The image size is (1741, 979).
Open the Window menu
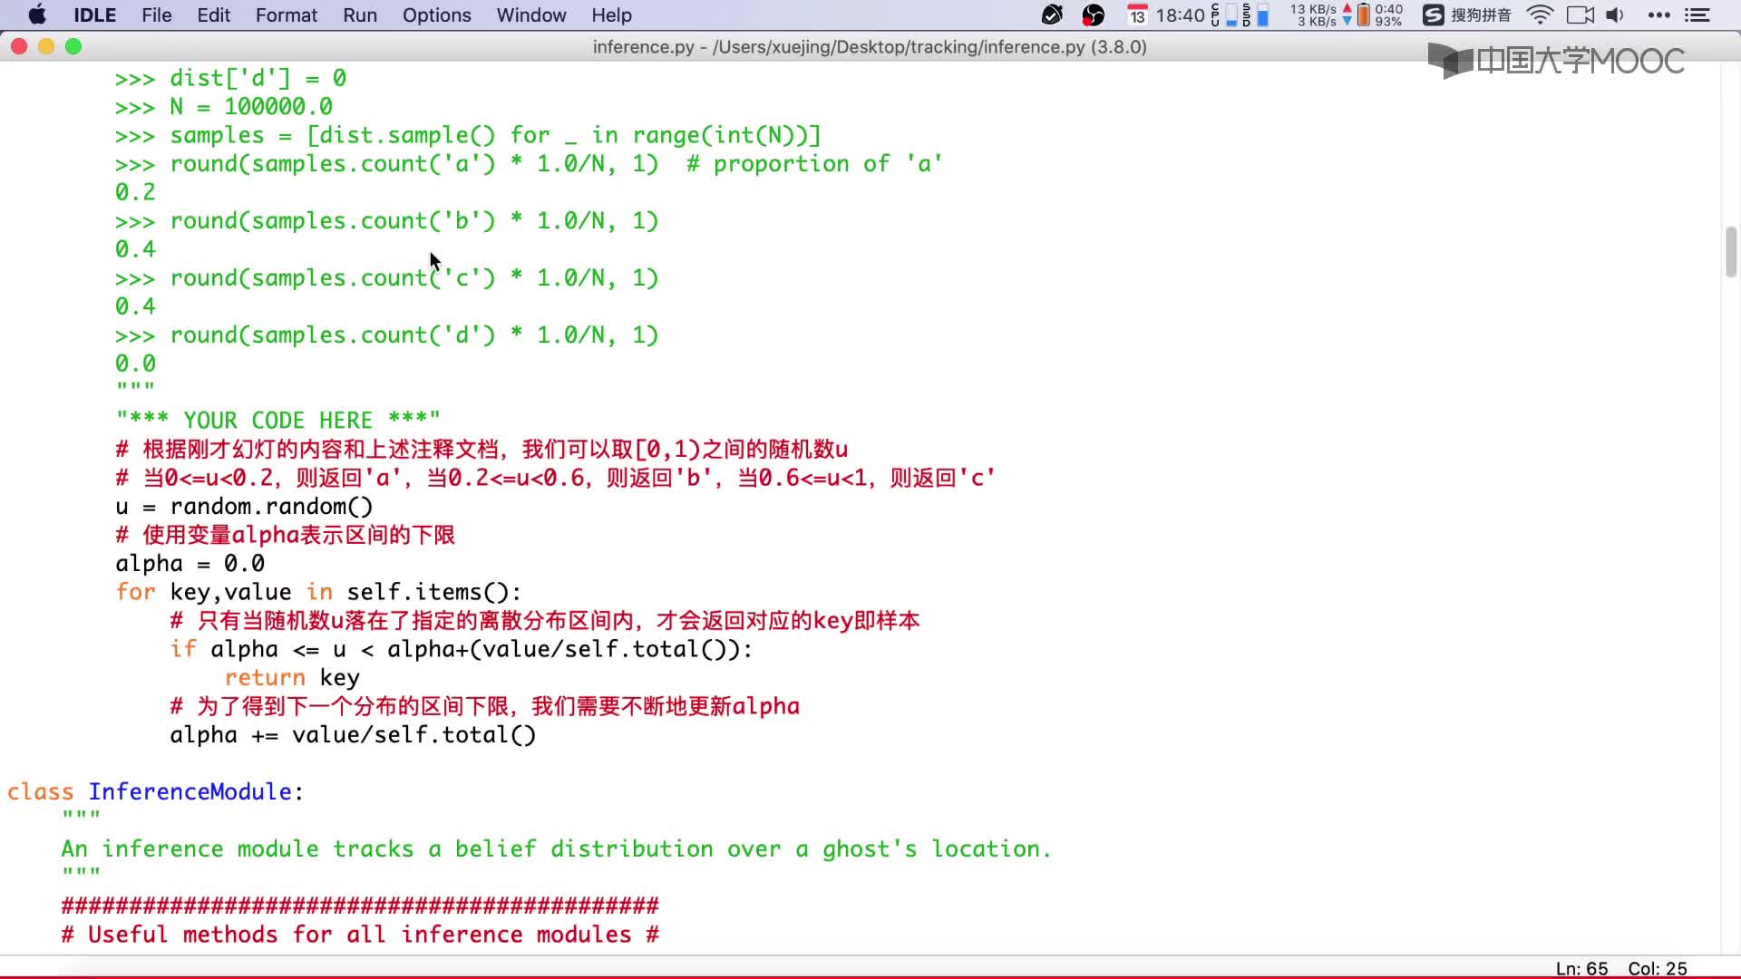(x=531, y=15)
